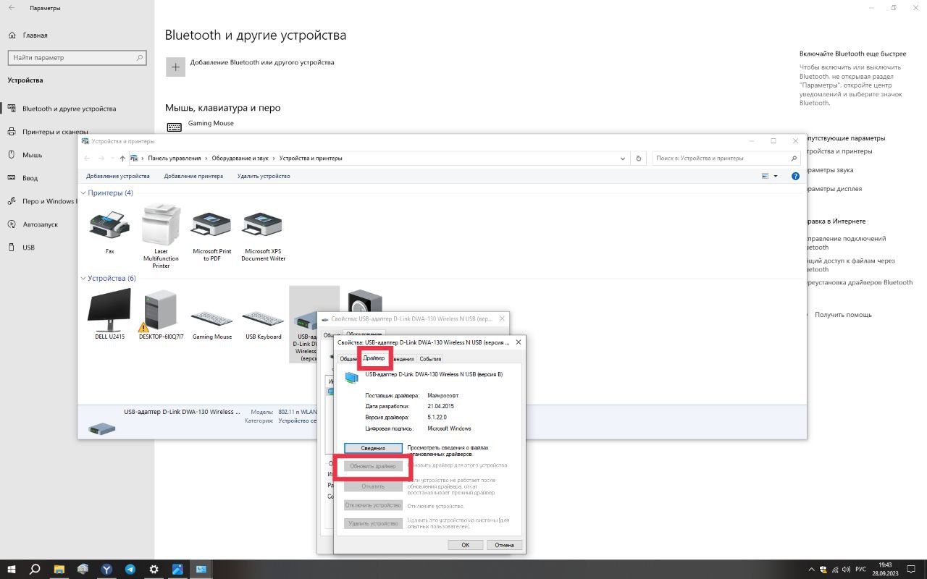
Task: Click Откатить driver button
Action: click(373, 486)
